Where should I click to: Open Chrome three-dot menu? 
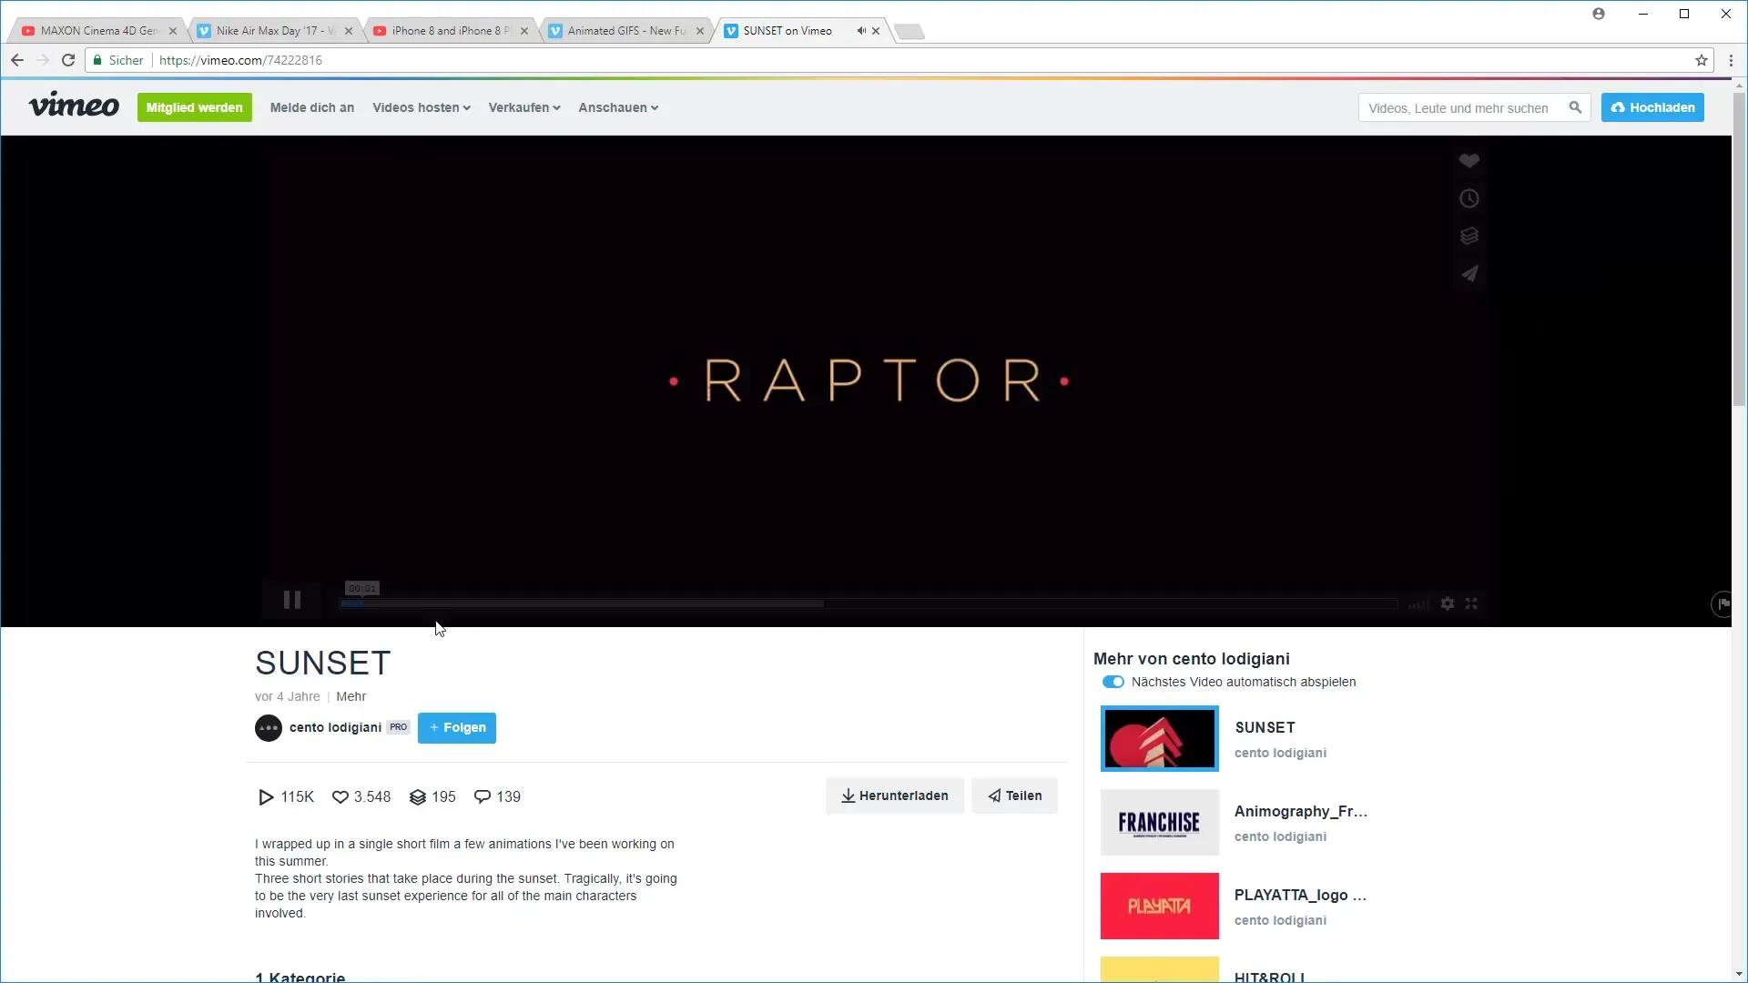(x=1731, y=60)
